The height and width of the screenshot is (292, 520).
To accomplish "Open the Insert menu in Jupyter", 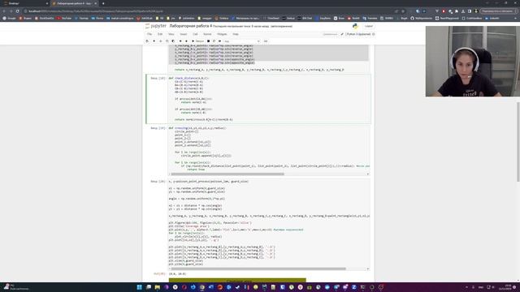I will click(x=184, y=34).
